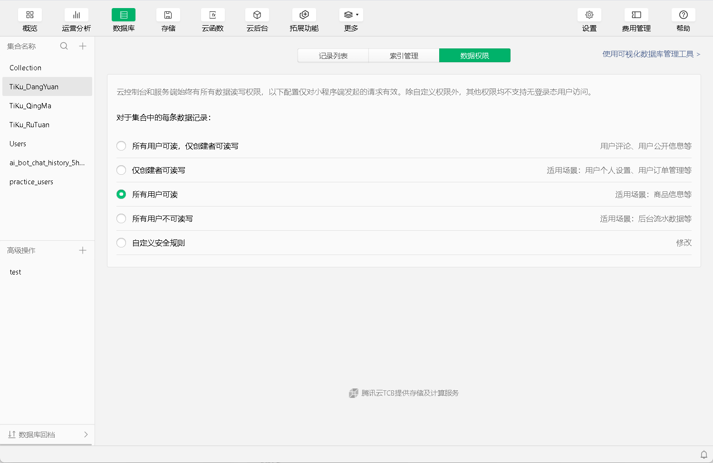Select 仅创建者可读写 radio button
The width and height of the screenshot is (713, 463).
(x=121, y=170)
